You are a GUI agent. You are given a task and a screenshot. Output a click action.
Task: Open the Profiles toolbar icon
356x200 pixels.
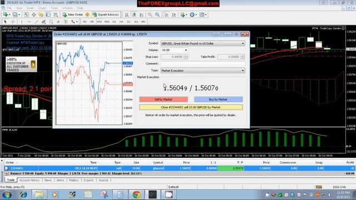(x=16, y=15)
